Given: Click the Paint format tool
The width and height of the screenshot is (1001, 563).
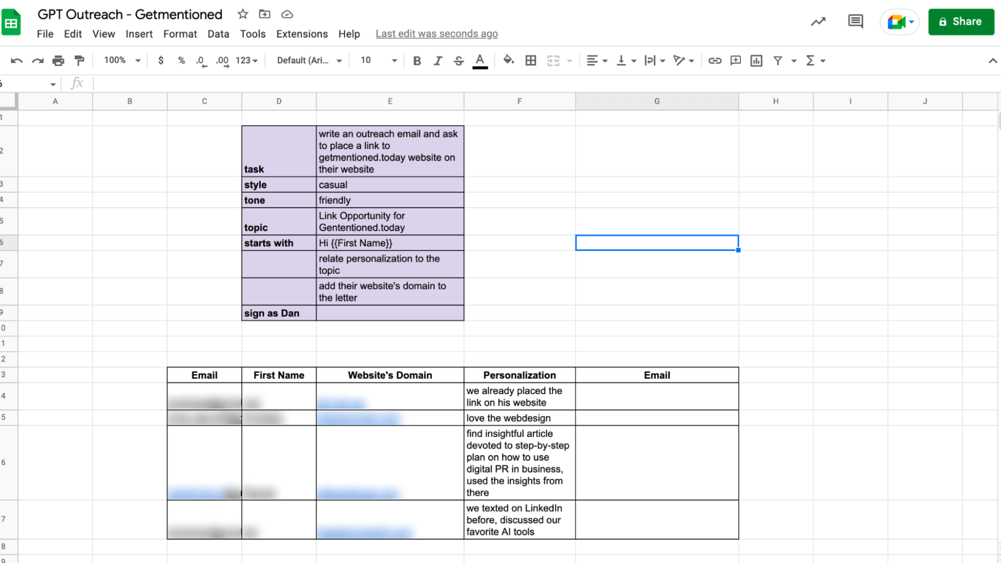Looking at the screenshot, I should point(79,60).
